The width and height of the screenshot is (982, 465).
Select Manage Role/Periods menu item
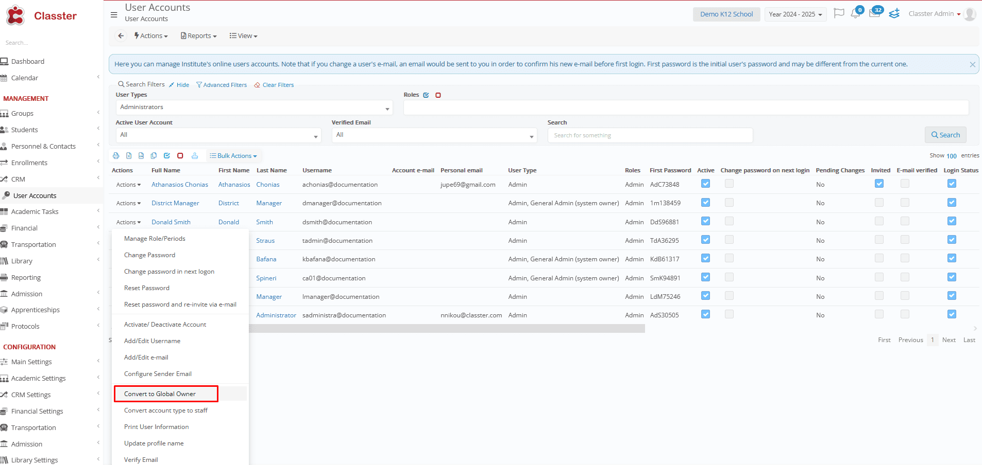tap(155, 239)
